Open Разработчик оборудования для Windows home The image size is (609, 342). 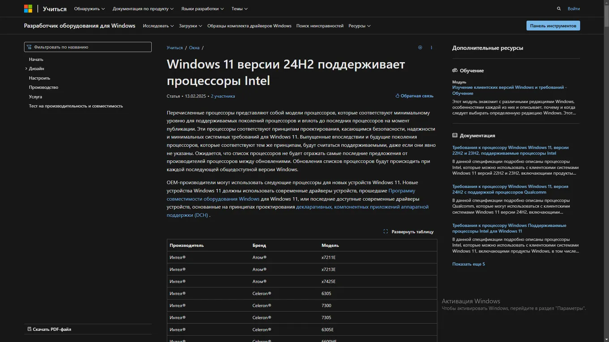80,25
